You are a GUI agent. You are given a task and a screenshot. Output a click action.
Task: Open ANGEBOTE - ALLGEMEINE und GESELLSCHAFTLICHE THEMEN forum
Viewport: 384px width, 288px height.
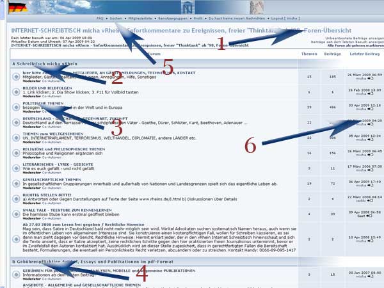coord(81,285)
